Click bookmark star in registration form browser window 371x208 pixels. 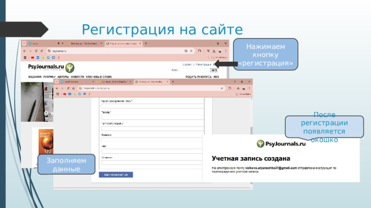pyautogui.click(x=221, y=88)
